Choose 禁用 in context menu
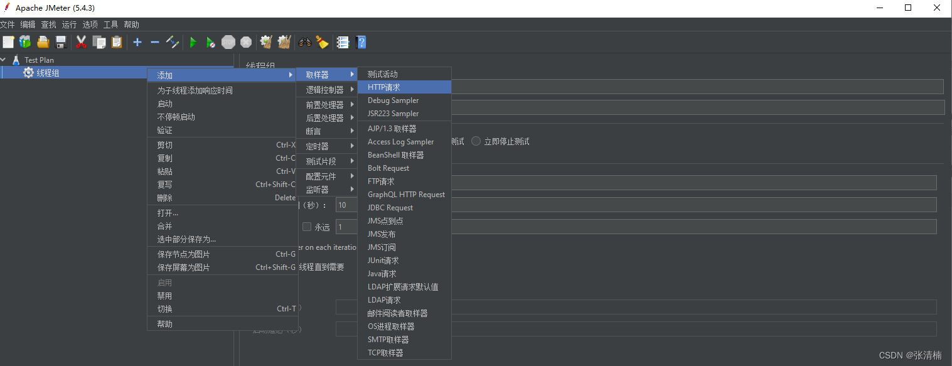Image resolution: width=952 pixels, height=366 pixels. pos(222,296)
